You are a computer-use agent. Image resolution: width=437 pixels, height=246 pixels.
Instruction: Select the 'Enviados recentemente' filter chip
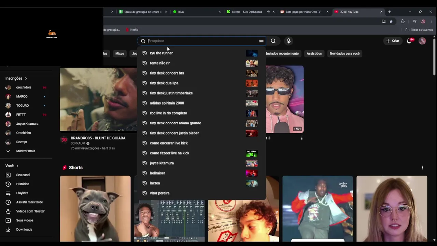pos(282,53)
